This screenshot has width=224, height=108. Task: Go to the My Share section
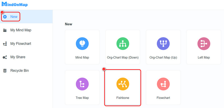coord(26,57)
